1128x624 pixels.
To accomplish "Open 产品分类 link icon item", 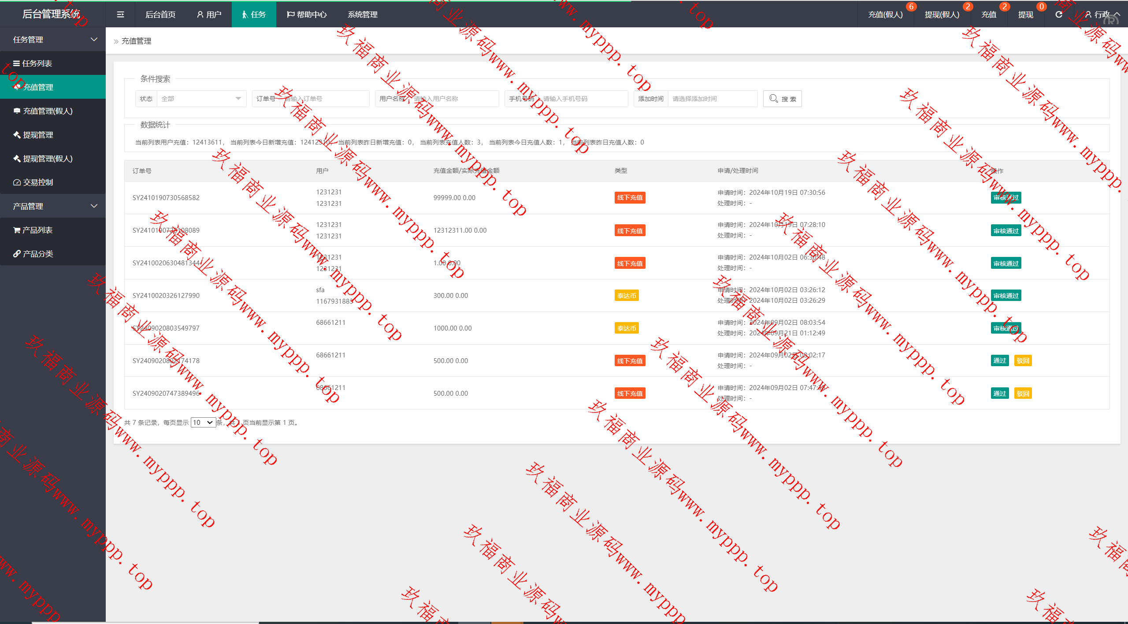I will tap(38, 254).
